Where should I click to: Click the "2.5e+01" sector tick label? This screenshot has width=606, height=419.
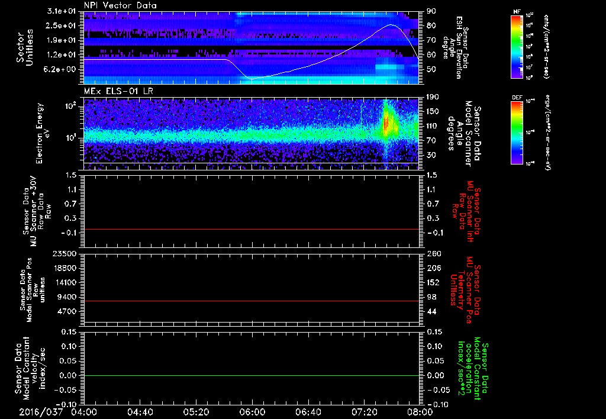coord(62,25)
